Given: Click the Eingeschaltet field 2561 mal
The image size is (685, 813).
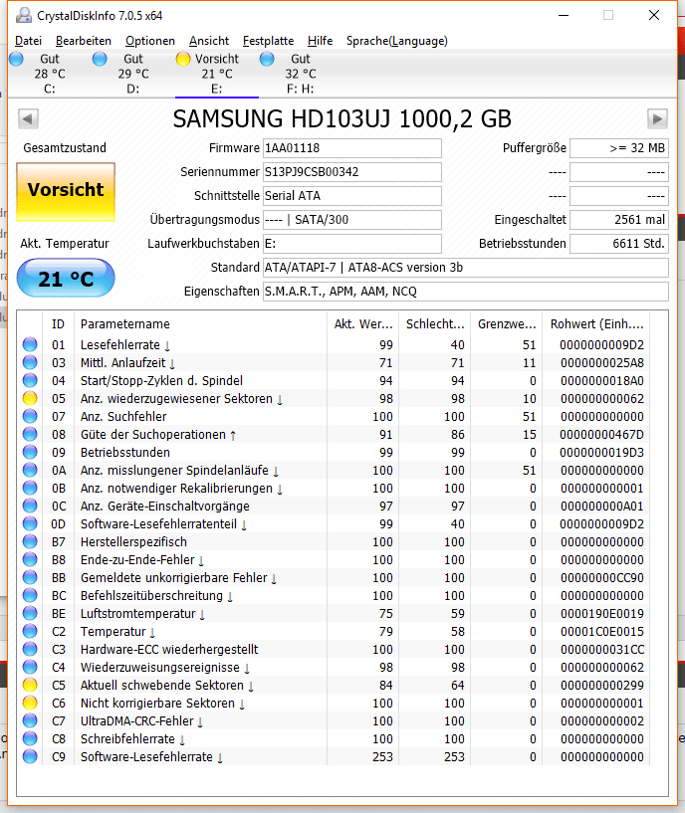Looking at the screenshot, I should (x=619, y=219).
